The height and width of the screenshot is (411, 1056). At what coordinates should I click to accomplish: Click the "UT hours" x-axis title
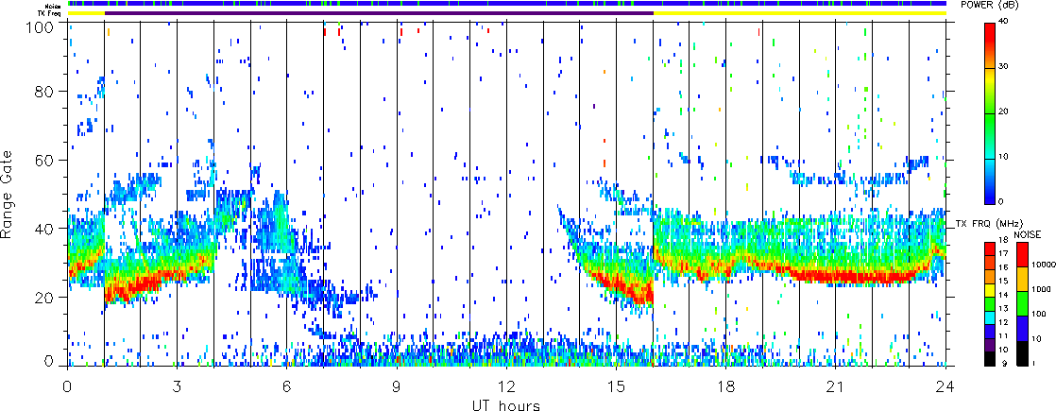506,405
